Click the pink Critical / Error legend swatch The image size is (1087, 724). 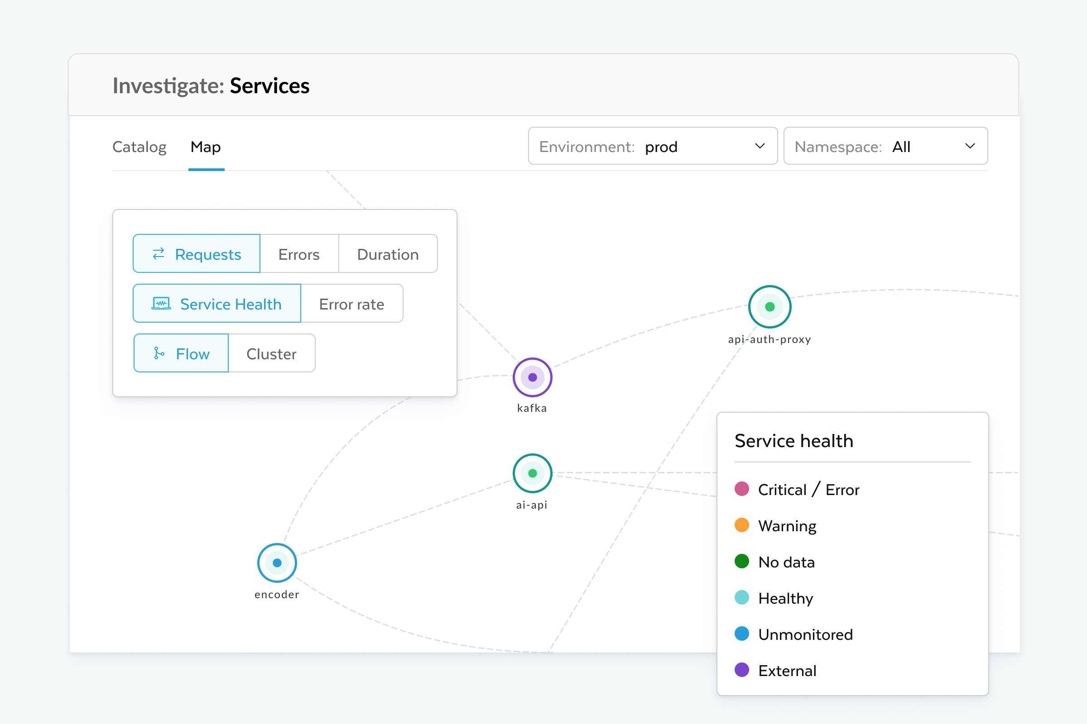tap(742, 489)
